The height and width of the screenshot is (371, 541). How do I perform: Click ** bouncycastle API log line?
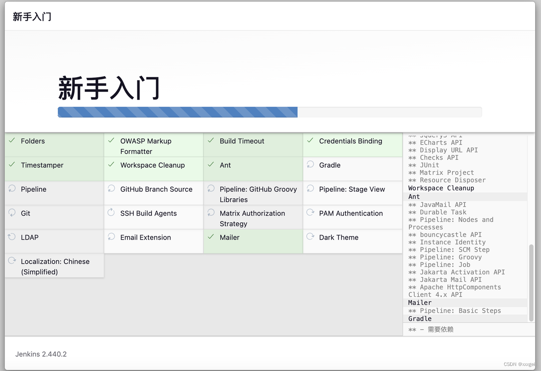445,235
